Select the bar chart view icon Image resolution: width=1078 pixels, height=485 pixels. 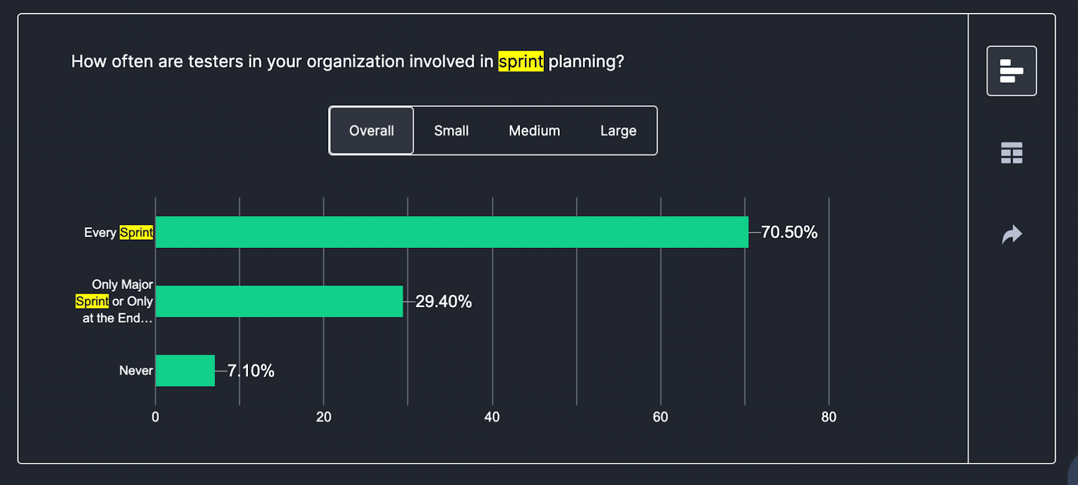tap(1011, 70)
